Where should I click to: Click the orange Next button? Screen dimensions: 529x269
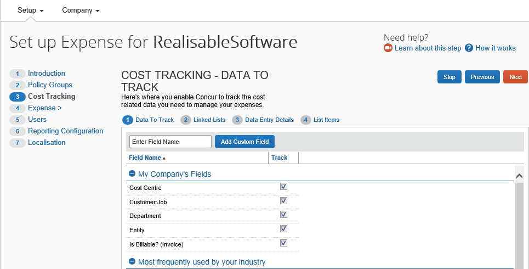(x=515, y=77)
